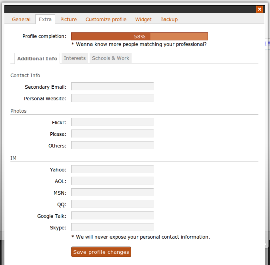
Task: Click into the Skype field
Action: (x=112, y=227)
